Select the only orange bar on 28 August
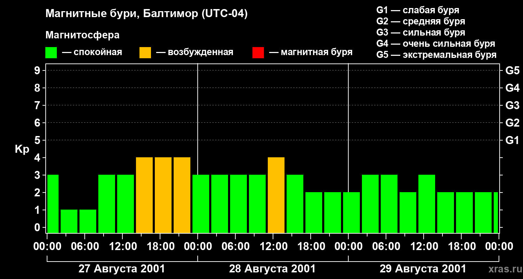 276,195
